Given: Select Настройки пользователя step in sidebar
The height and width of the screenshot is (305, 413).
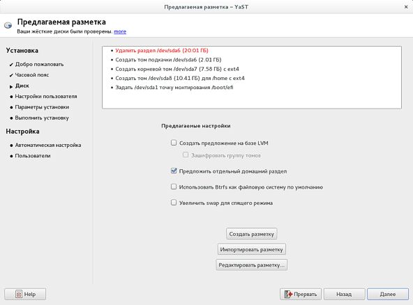Looking at the screenshot, I should [x=46, y=97].
